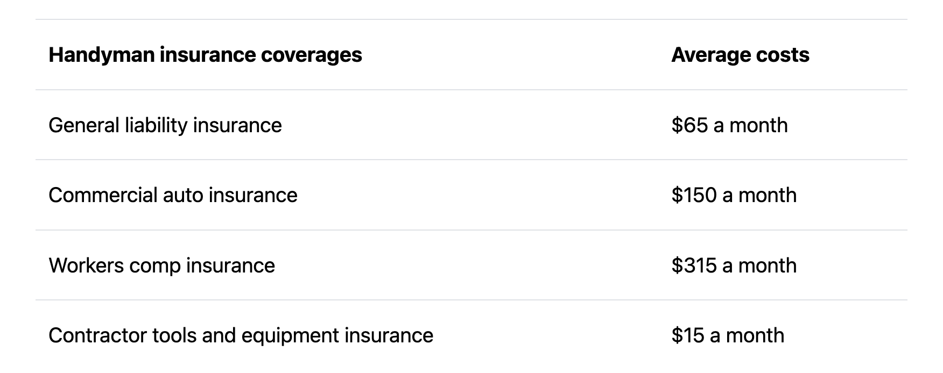Click the "$65 a month" cost cell
The height and width of the screenshot is (373, 943).
[x=729, y=125]
